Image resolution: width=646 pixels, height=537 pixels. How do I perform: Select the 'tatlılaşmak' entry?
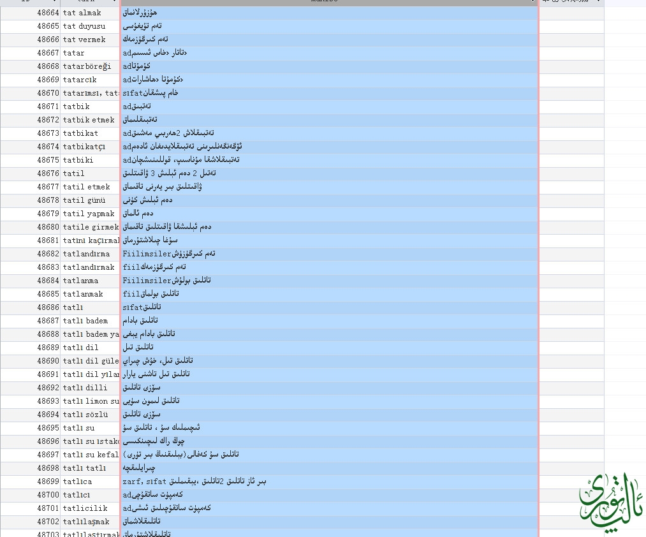pos(90,522)
